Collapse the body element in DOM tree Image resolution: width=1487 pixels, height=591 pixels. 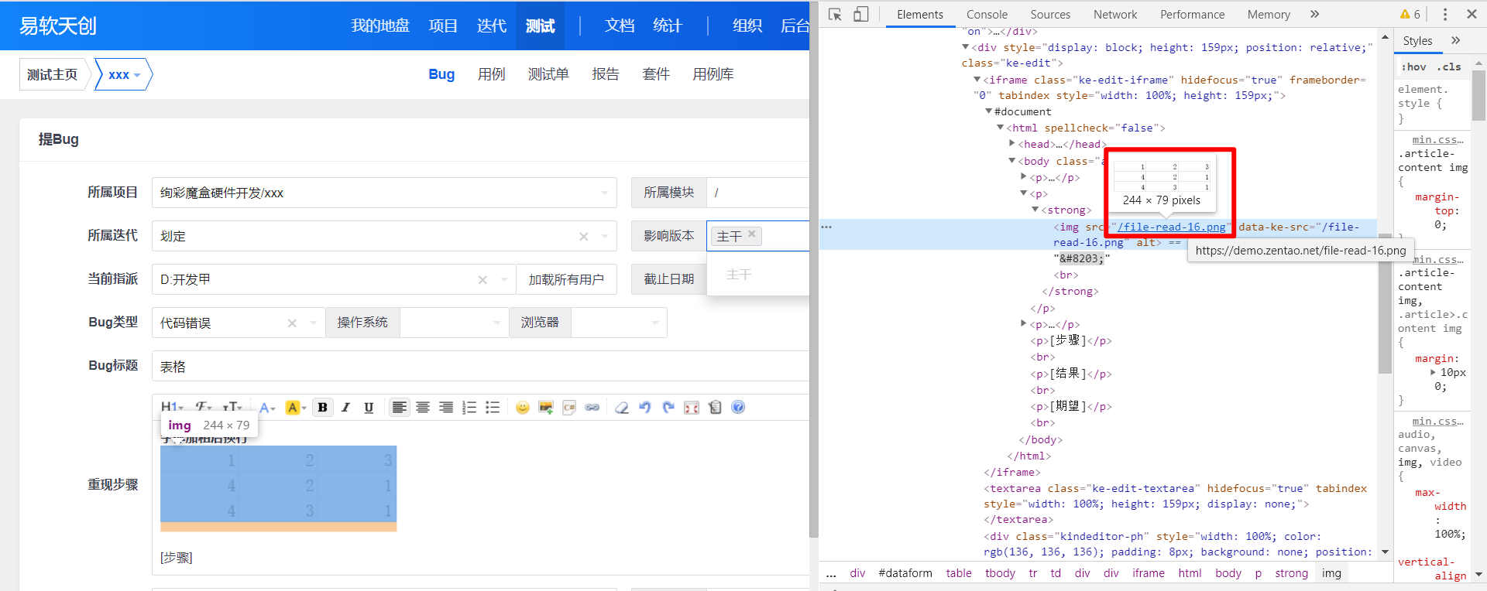[x=1011, y=161]
